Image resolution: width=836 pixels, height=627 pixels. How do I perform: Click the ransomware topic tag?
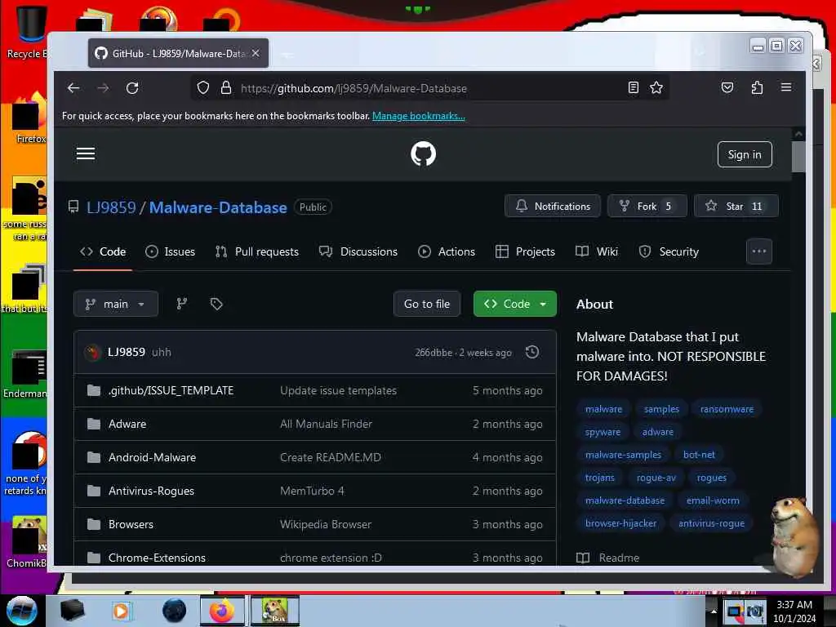(727, 409)
